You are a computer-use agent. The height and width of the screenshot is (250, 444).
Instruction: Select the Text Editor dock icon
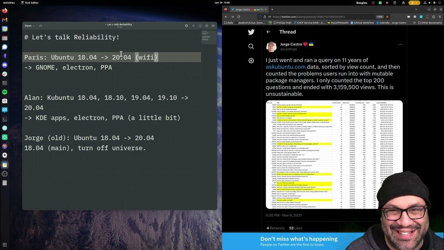(5, 165)
